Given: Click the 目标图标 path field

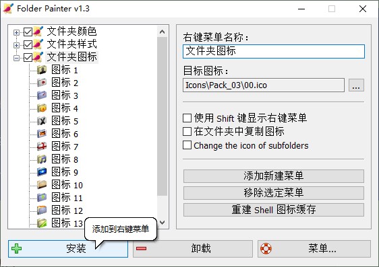Looking at the screenshot, I should pos(264,85).
